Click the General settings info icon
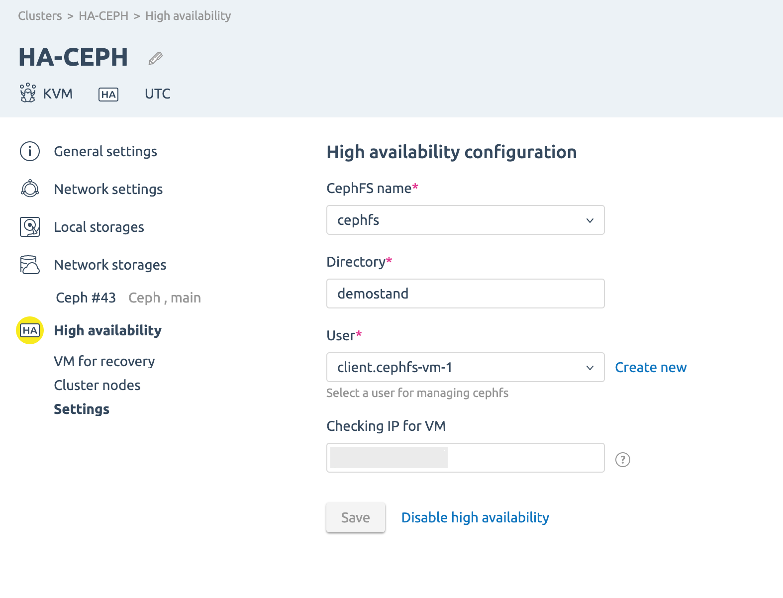Image resolution: width=783 pixels, height=598 pixels. tap(30, 151)
